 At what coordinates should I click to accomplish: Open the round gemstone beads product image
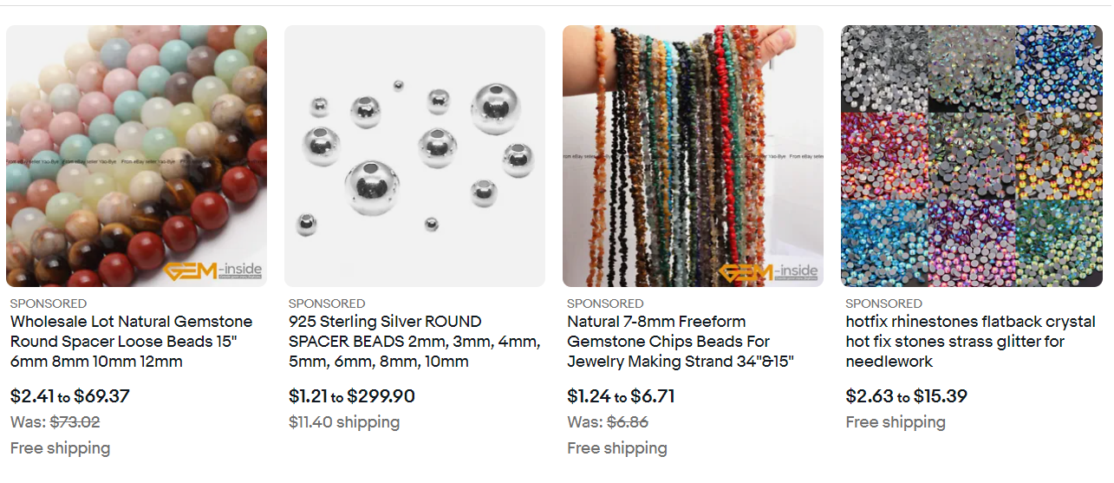point(136,156)
